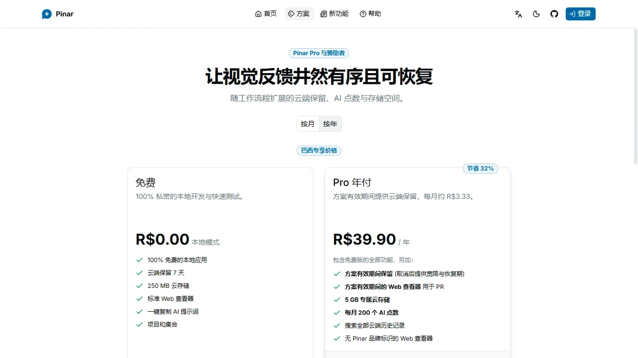Click the check icon beside 云端保留 7 天
This screenshot has width=638, height=358.
point(140,273)
